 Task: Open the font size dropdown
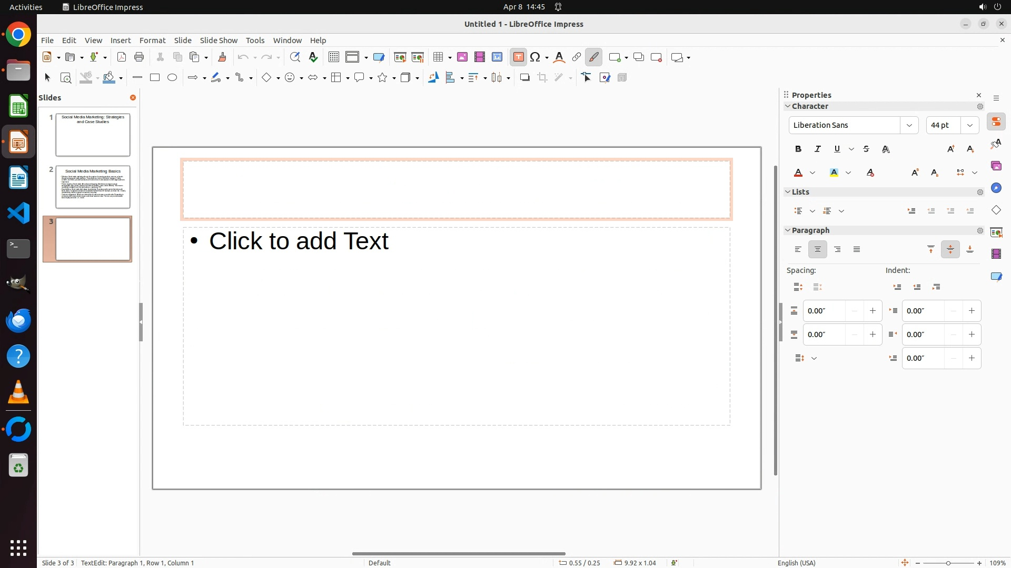[970, 125]
